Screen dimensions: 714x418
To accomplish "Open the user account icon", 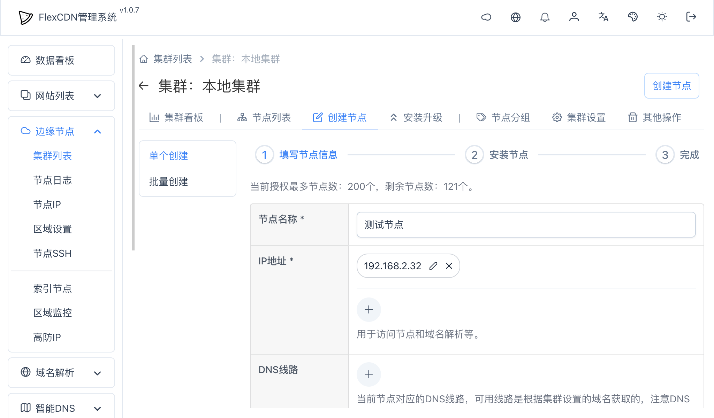I will pos(574,17).
